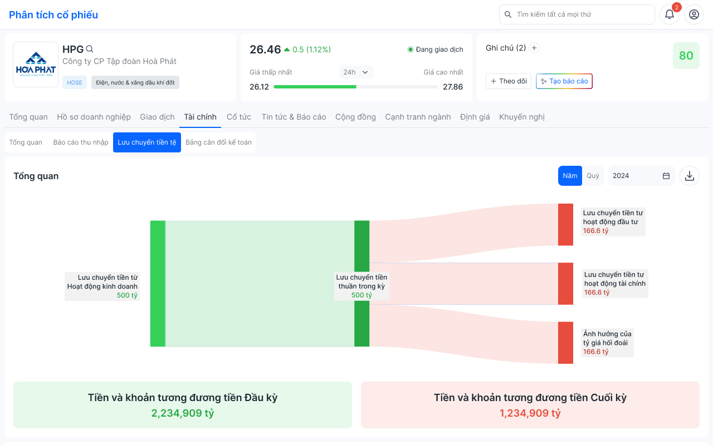Screen dimensions: 713x445
Task: Go to the Định giá tab
Action: point(475,117)
